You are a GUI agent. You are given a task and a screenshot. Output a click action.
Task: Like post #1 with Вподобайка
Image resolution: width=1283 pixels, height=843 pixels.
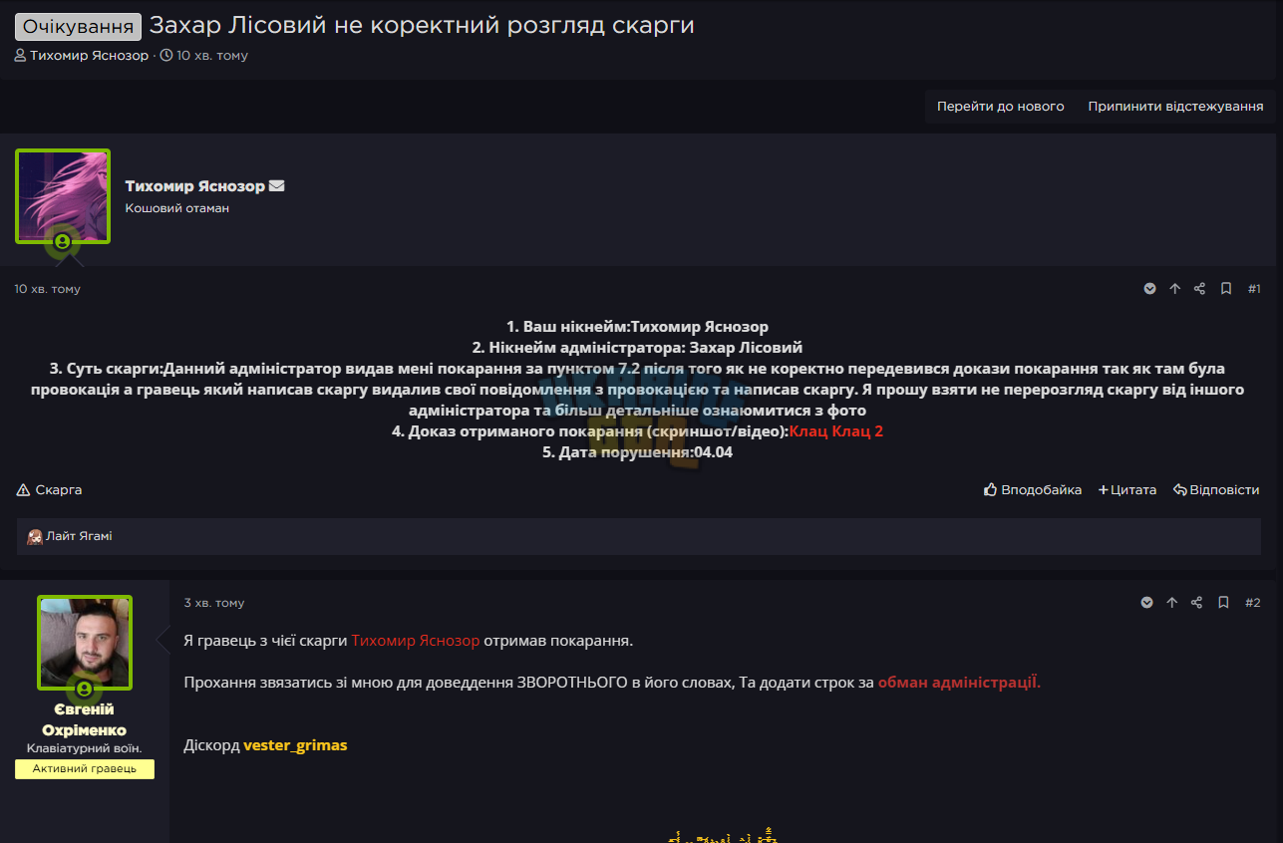1032,490
